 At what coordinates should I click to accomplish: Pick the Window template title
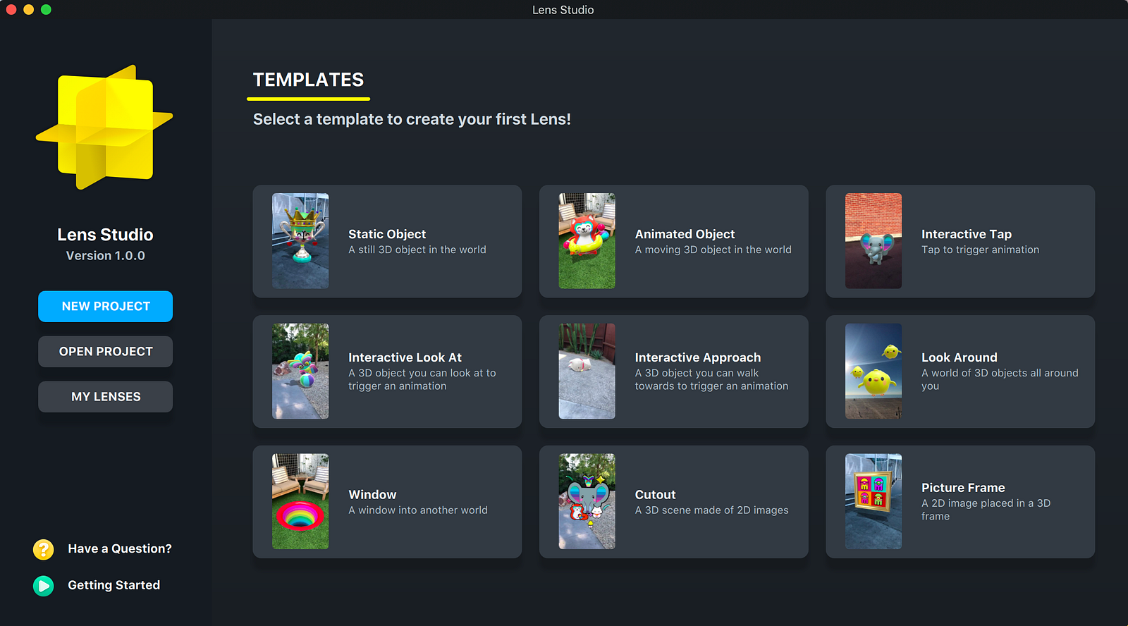[372, 495]
